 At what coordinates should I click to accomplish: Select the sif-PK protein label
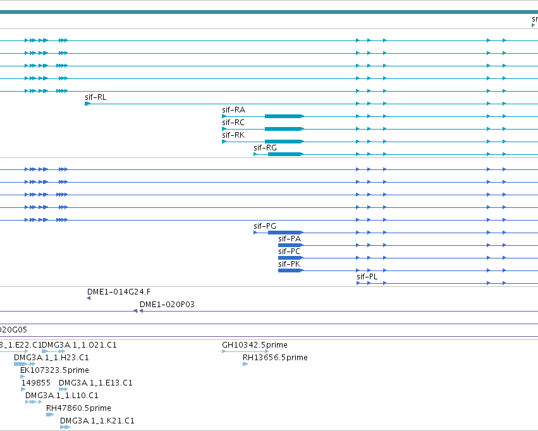[x=290, y=264]
